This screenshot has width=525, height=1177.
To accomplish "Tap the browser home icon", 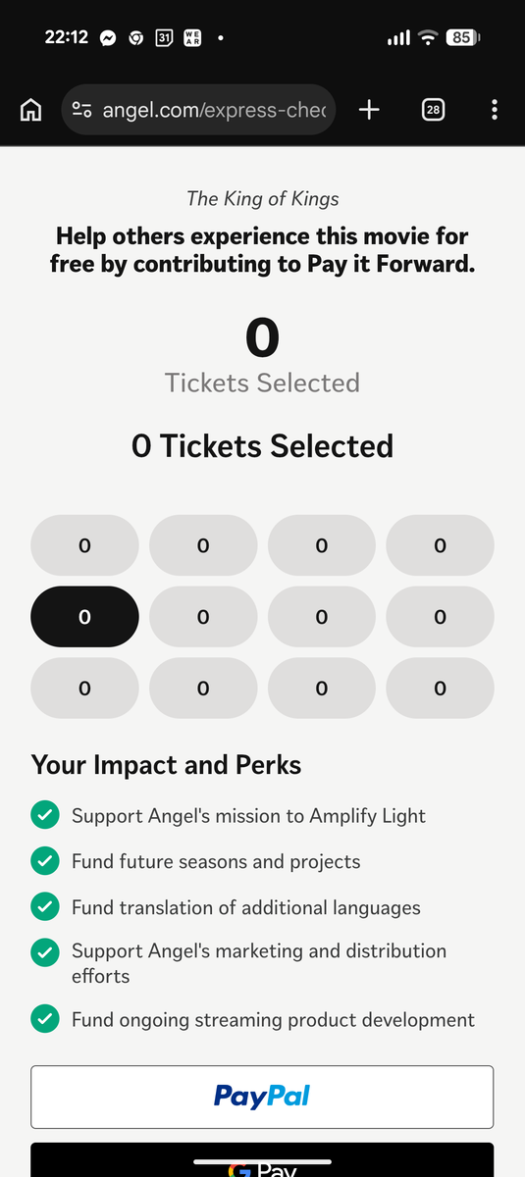I will (x=31, y=110).
